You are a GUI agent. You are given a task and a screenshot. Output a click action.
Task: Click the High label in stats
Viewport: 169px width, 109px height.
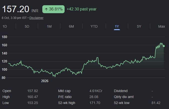click(x=6, y=97)
